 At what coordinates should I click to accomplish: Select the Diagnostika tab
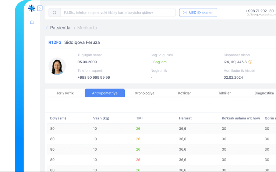(264, 93)
